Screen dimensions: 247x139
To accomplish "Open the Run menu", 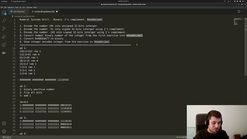I will (x=24, y=7).
